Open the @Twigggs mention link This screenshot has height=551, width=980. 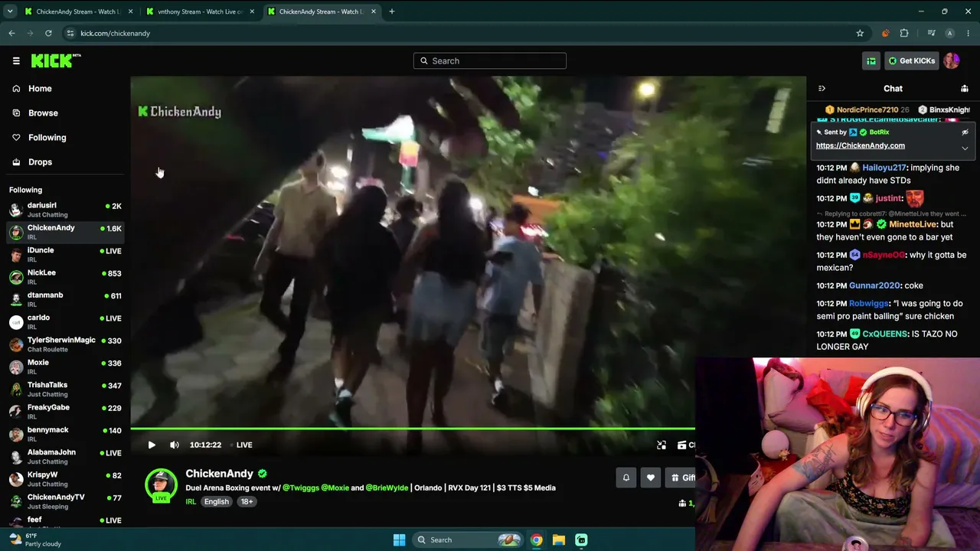tap(301, 487)
